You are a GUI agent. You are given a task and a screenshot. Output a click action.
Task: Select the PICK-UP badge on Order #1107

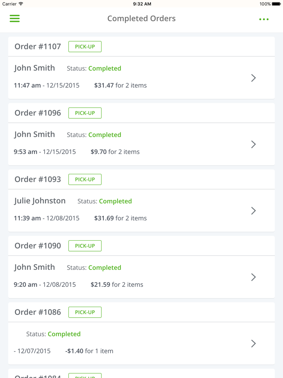84,46
